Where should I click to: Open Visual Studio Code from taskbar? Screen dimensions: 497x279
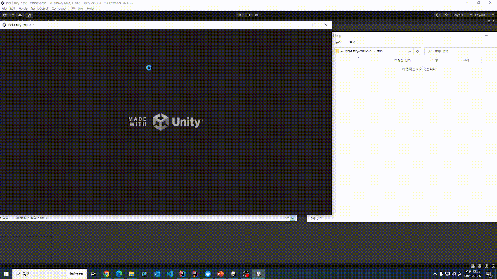(170, 274)
